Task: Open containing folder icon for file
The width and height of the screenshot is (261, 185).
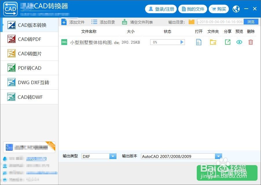Action: (x=213, y=42)
